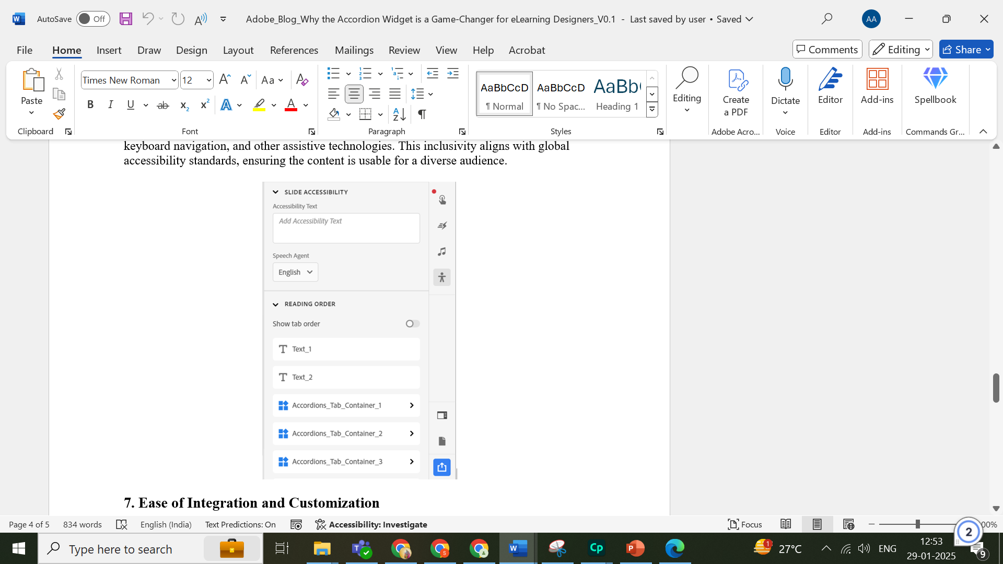
Task: Apply strikethrough formatting
Action: click(x=163, y=105)
